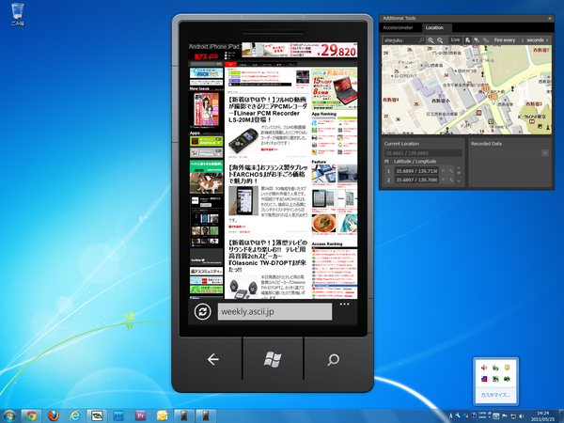Click the magazine cover under New Issue
Viewport: 564px width, 423px height.
206,109
